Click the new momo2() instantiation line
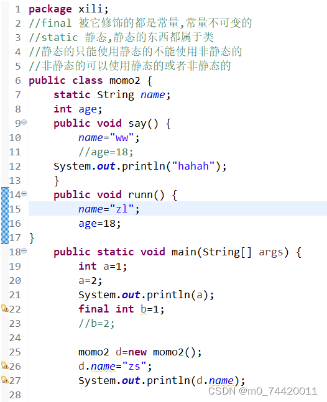The height and width of the screenshot is (402, 327). [x=140, y=352]
